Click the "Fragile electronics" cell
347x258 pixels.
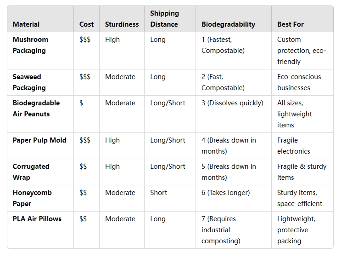(x=294, y=146)
